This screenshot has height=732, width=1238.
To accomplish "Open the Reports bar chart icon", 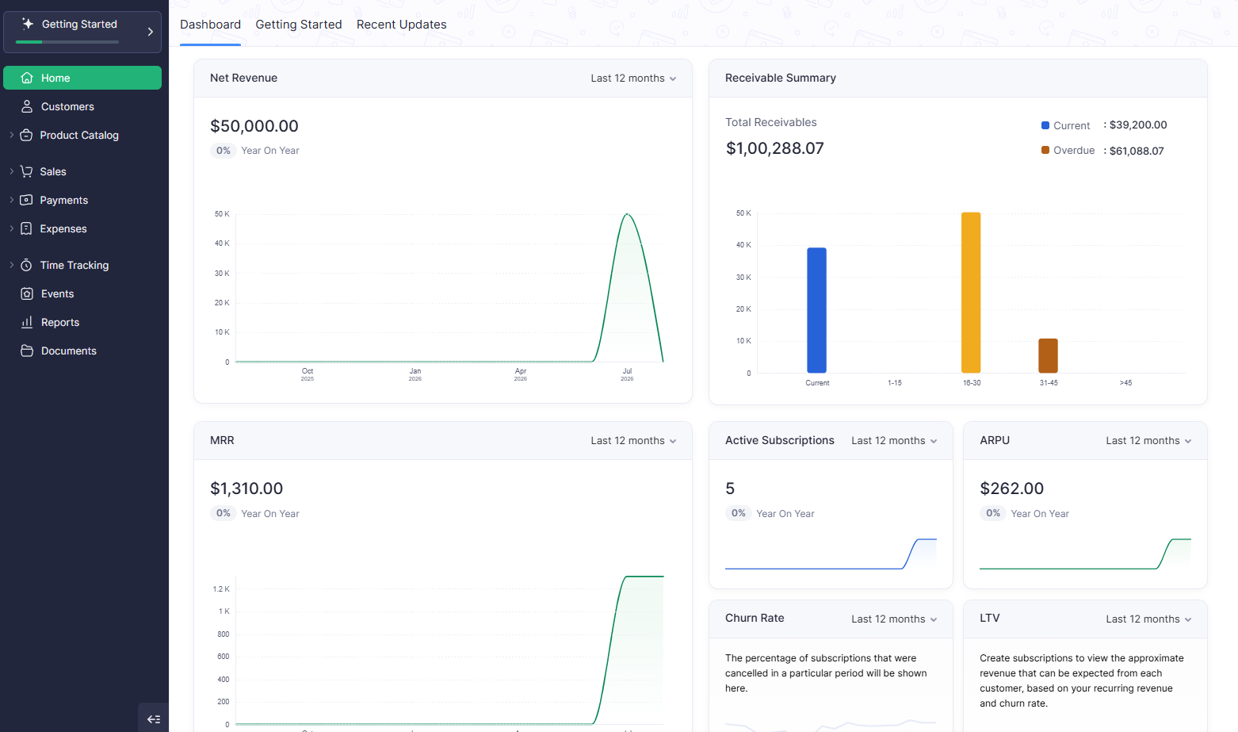I will (x=27, y=322).
